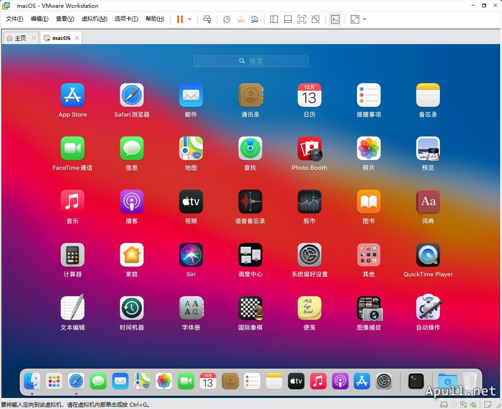The width and height of the screenshot is (502, 409).
Task: Open 词典 dictionary app
Action: tap(428, 202)
